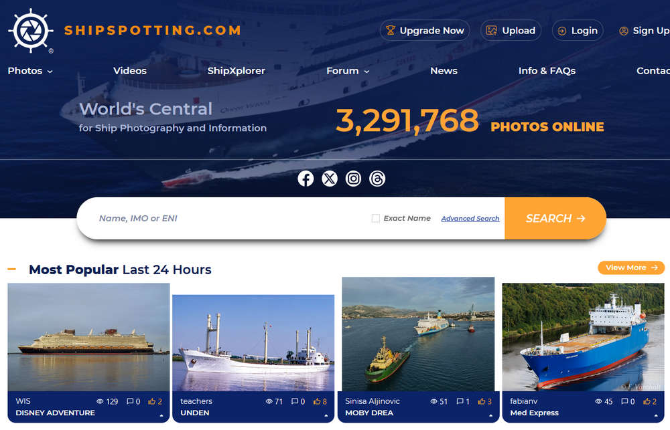The image size is (670, 430).
Task: Expand the DISNEY ADVENTURE card details arrow
Action: [161, 415]
